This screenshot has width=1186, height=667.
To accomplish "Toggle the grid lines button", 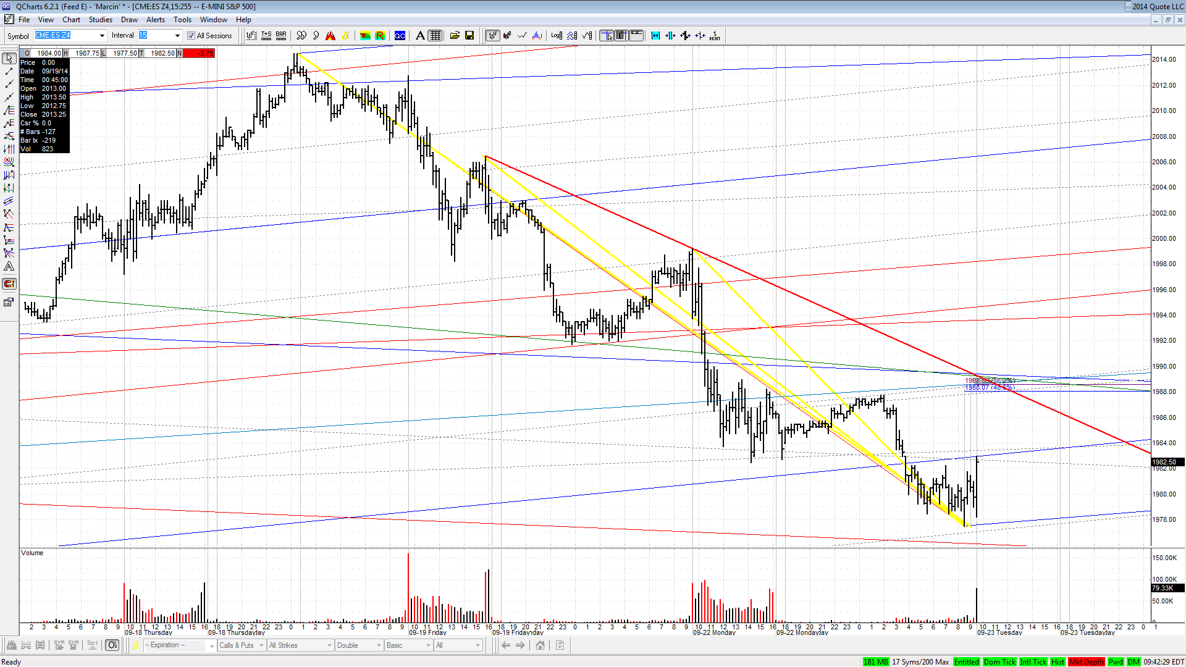I will (x=435, y=36).
